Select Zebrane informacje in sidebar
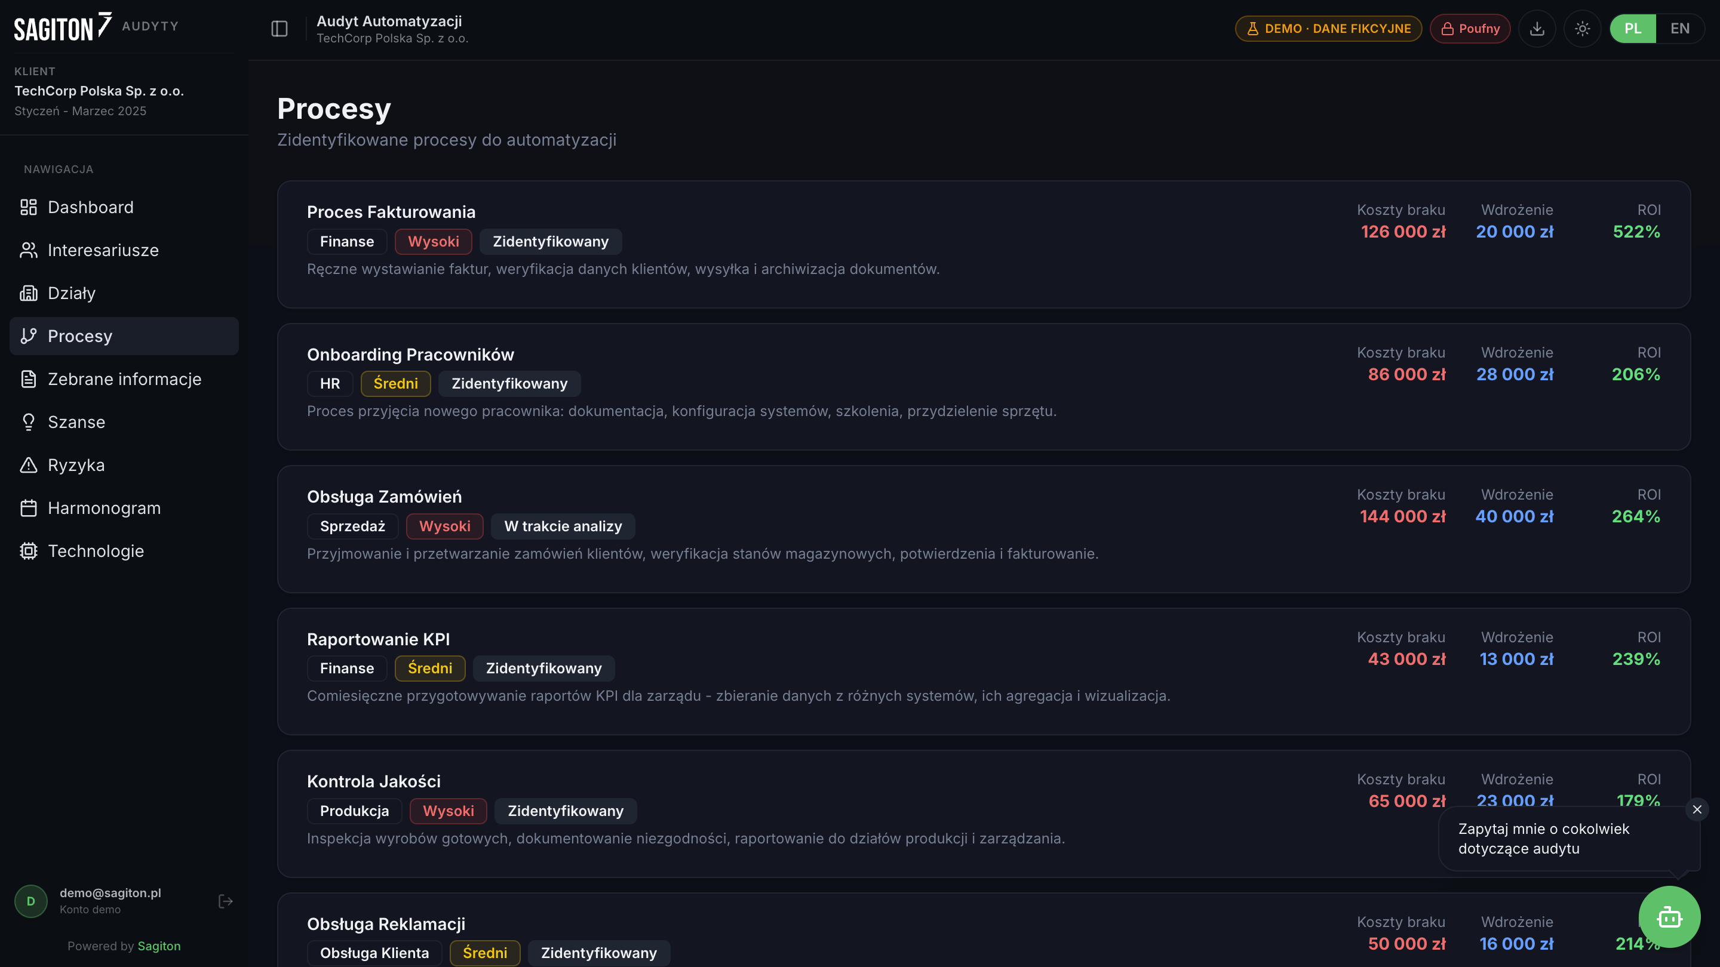 pyautogui.click(x=124, y=379)
